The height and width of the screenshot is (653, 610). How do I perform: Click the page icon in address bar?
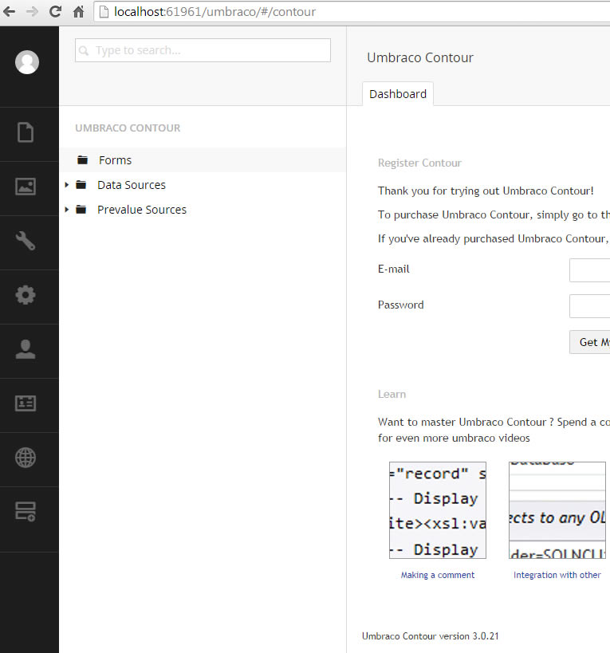(x=104, y=12)
